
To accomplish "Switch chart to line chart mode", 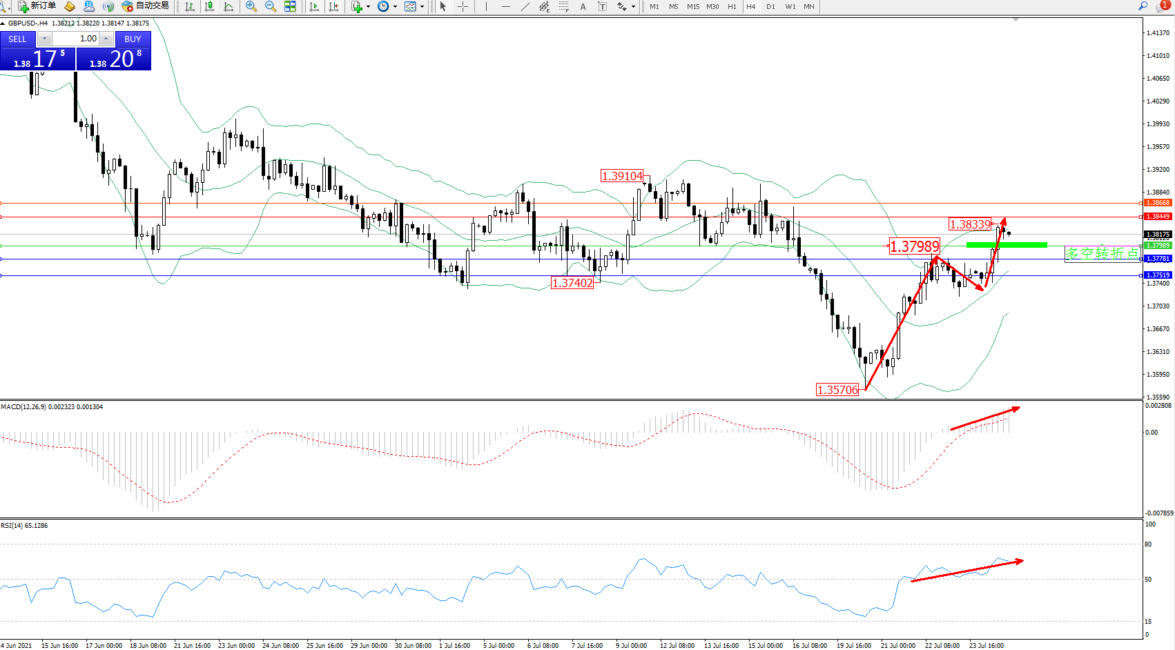I will (229, 6).
